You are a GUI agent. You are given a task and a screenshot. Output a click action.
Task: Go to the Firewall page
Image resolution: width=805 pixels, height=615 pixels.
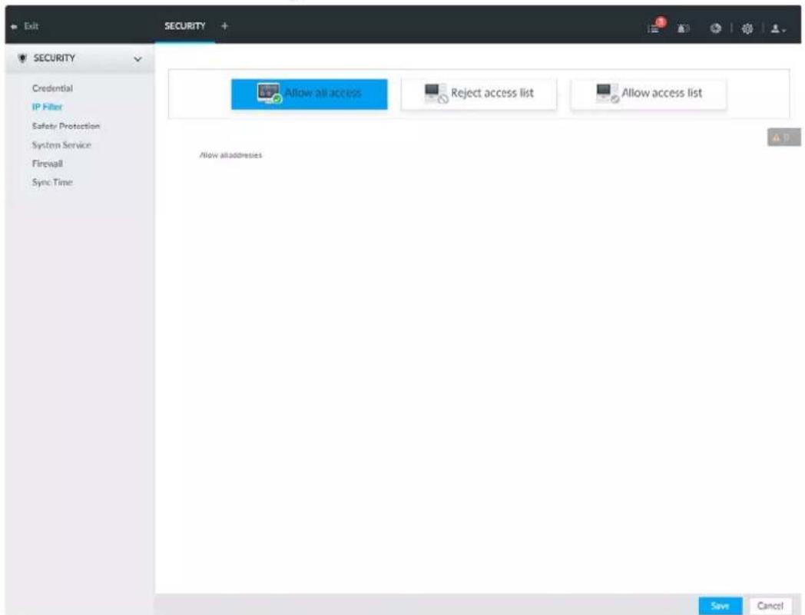(47, 164)
